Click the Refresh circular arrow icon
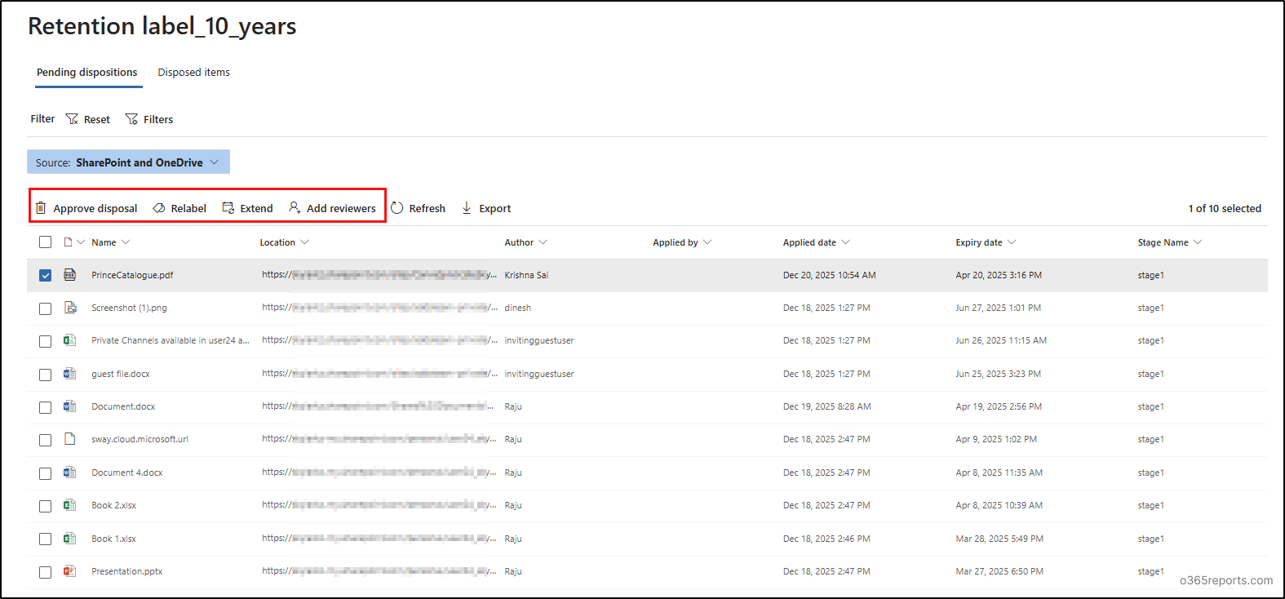Screen dimensions: 1285x599 point(397,208)
